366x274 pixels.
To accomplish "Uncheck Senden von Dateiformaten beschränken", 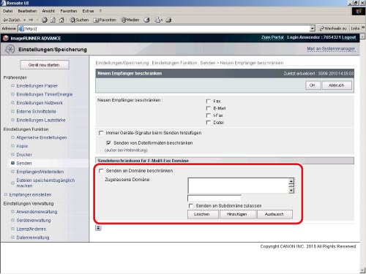I will 108,143.
